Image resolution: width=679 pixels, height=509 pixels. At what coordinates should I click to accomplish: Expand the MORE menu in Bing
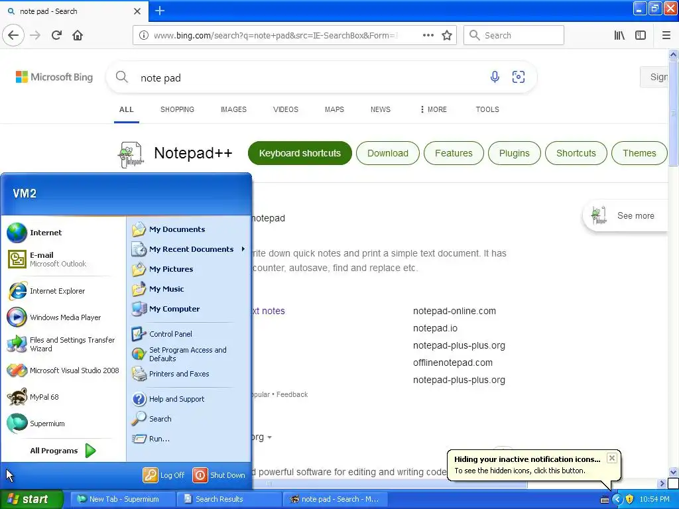click(434, 109)
